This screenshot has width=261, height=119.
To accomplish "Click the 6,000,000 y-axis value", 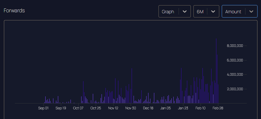I will pos(235,60).
